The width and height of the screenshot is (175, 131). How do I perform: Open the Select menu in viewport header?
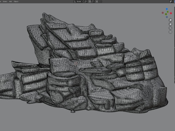point(5,1)
